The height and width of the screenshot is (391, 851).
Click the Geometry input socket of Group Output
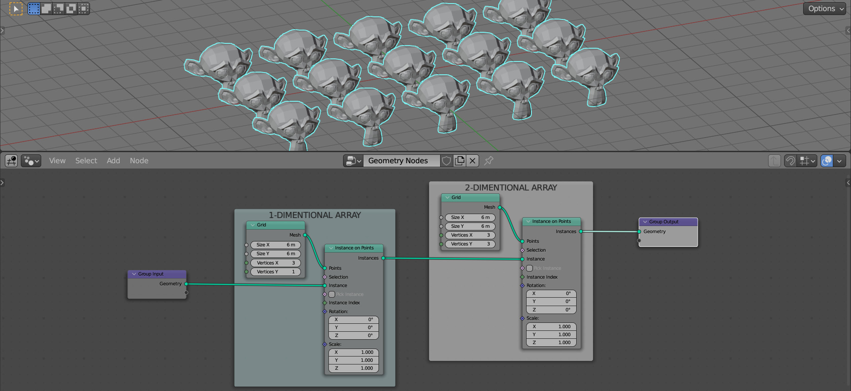click(x=639, y=232)
